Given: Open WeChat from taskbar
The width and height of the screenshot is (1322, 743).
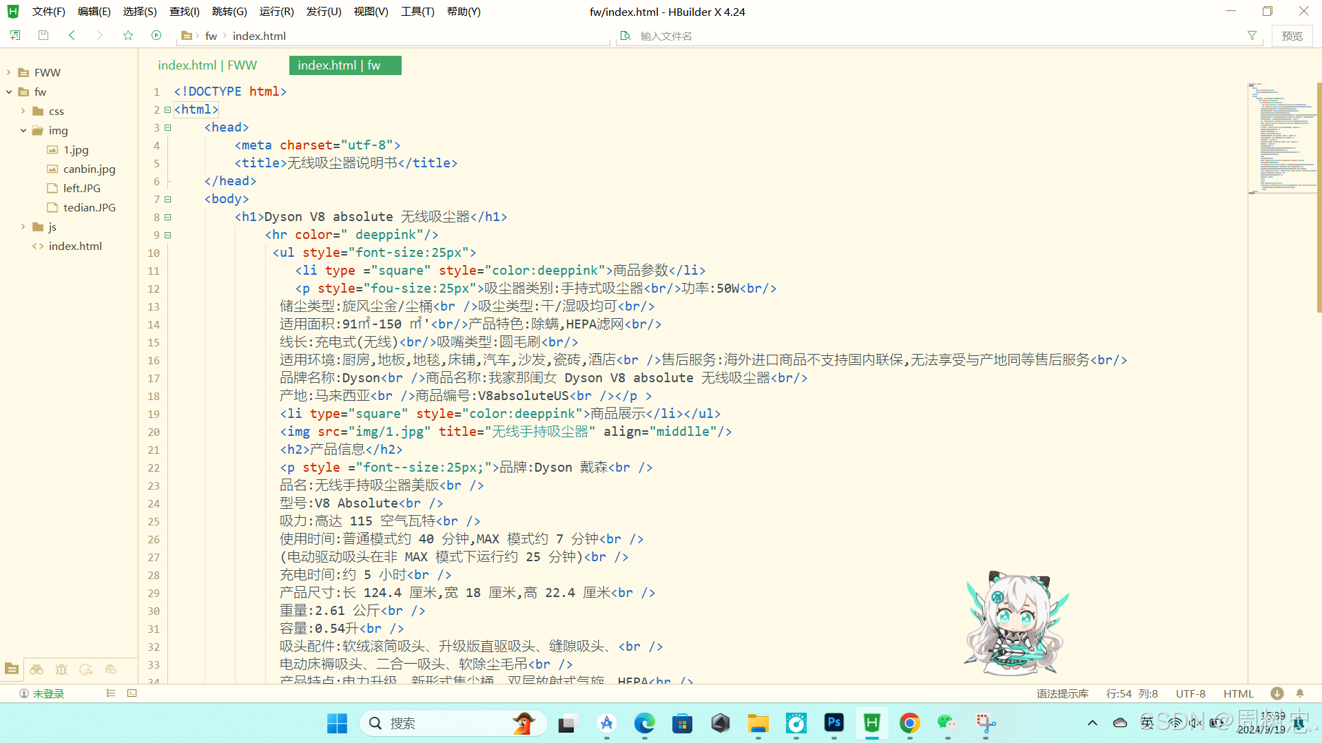Looking at the screenshot, I should (x=947, y=723).
